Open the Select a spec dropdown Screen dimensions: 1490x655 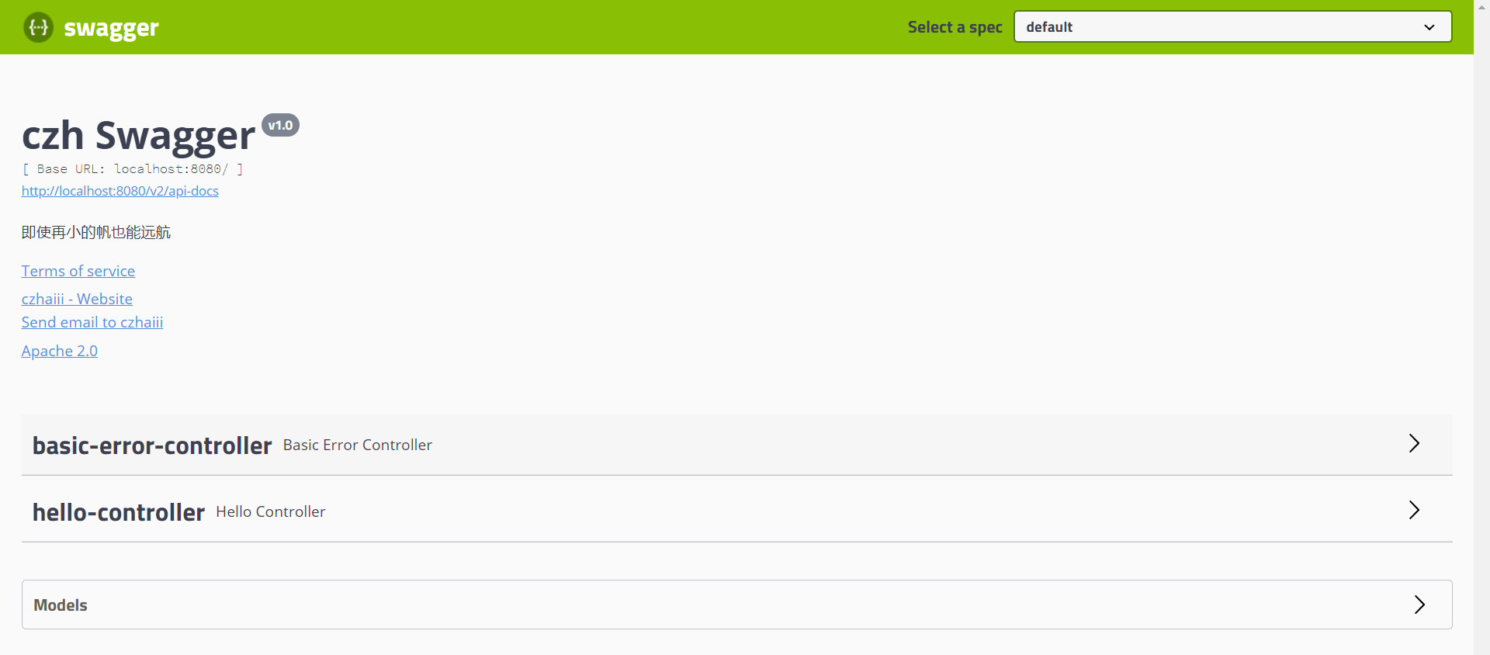point(1232,27)
